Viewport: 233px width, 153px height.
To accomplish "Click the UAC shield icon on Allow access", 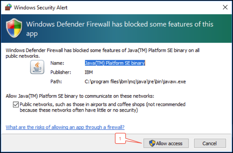I will tap(152, 143).
